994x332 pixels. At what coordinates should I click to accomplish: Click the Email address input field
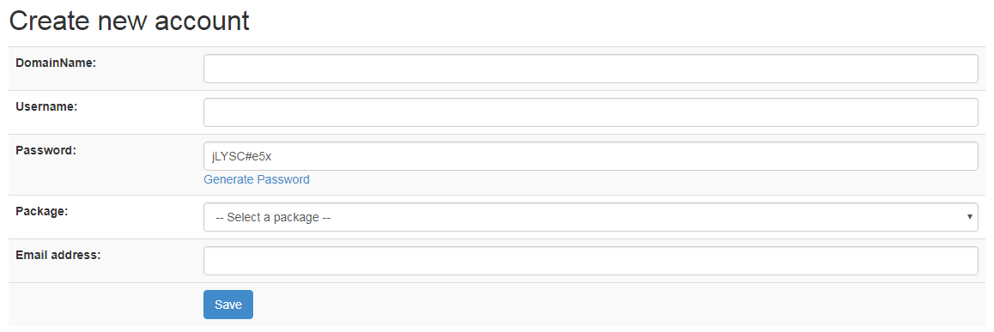coord(591,261)
